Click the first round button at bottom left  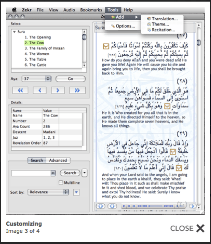(100, 206)
